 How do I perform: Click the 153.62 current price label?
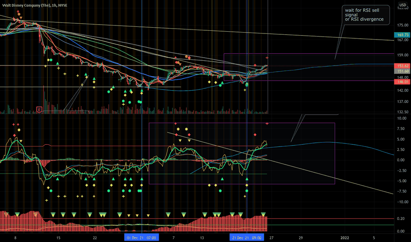pos(402,66)
